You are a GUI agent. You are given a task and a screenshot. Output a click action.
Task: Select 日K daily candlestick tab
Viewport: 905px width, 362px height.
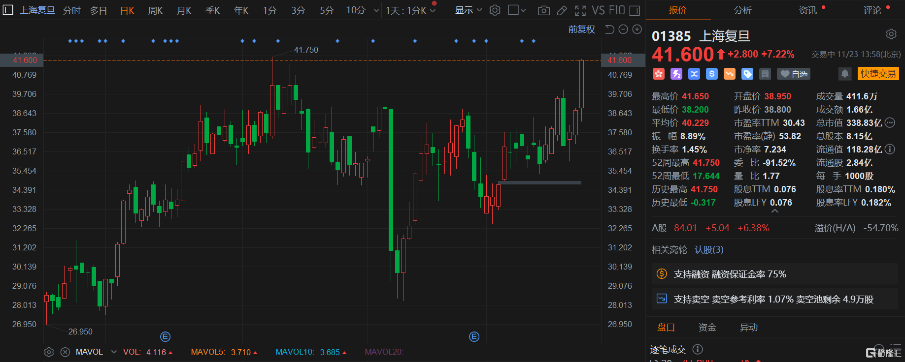127,10
